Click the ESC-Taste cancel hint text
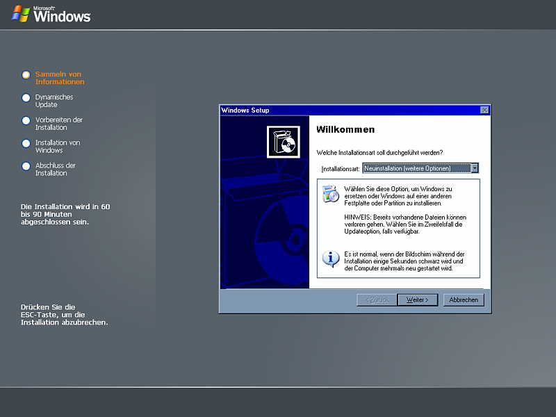556x417 pixels. coord(64,315)
